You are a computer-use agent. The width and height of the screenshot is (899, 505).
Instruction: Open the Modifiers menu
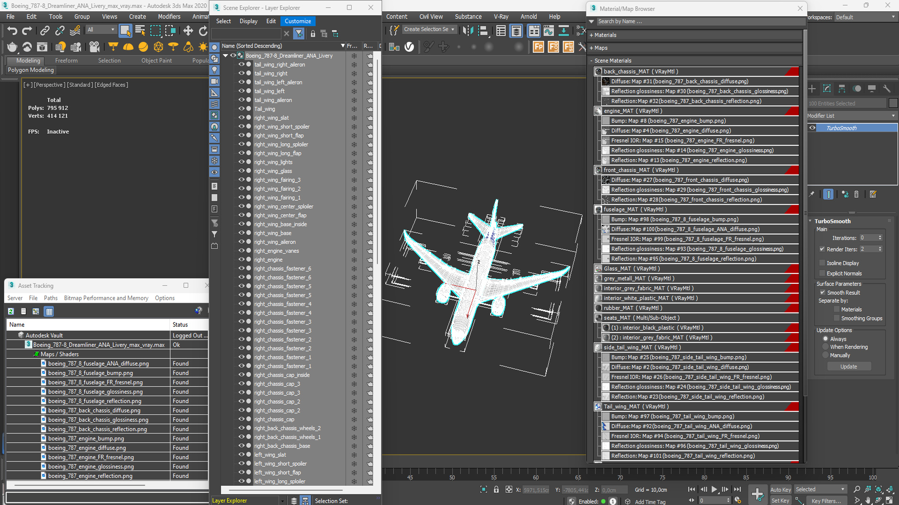click(169, 16)
